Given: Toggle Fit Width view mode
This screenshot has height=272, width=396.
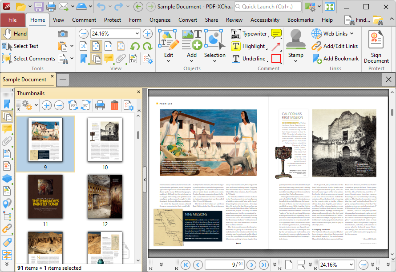Looking at the screenshot, I should click(109, 46).
